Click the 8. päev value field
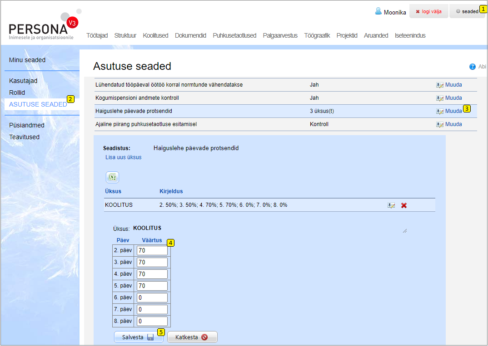This screenshot has width=488, height=346. pyautogui.click(x=152, y=321)
